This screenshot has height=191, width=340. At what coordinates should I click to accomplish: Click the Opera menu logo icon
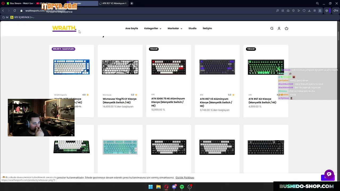coord(3,3)
